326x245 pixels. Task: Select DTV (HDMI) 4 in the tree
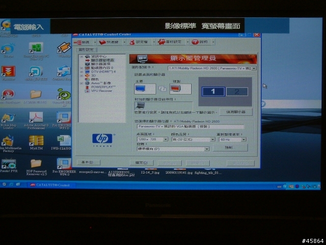103,71
